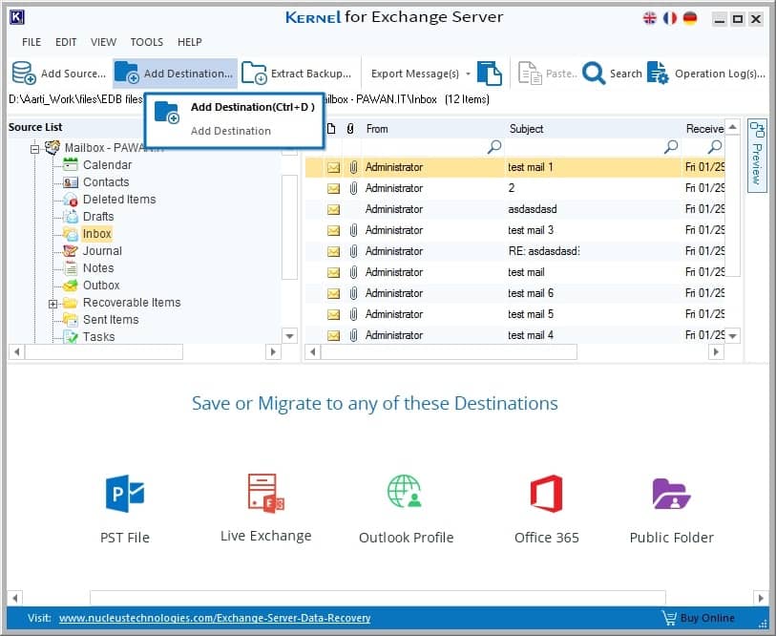Screen dimensions: 776x636
Task: Select the Sent Items folder
Action: pos(111,320)
